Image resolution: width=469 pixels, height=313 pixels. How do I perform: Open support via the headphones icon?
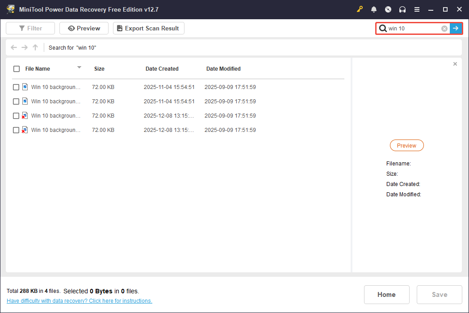[402, 9]
